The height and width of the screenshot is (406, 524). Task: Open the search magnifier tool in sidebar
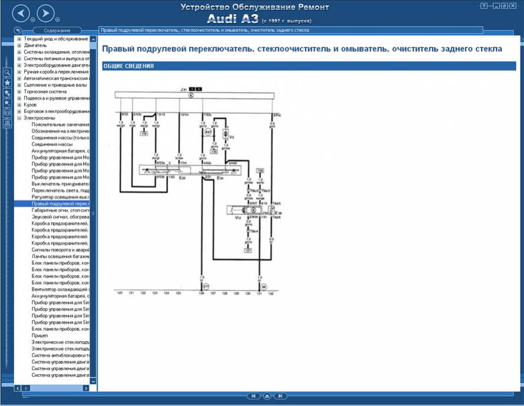[x=7, y=72]
